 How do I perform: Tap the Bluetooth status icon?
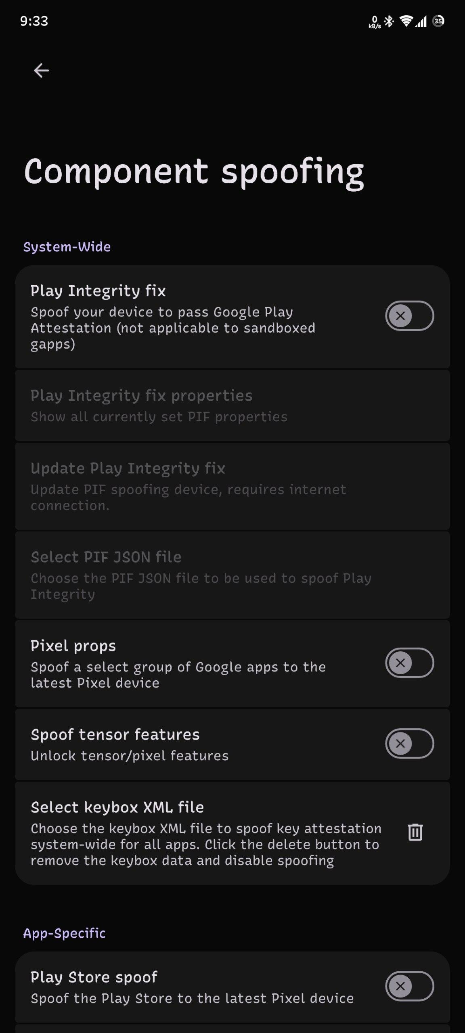(x=389, y=21)
